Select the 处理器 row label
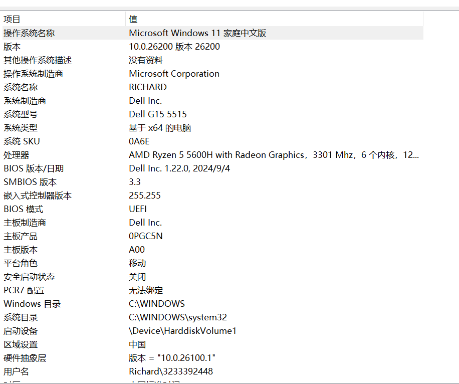The height and width of the screenshot is (384, 459). click(17, 155)
